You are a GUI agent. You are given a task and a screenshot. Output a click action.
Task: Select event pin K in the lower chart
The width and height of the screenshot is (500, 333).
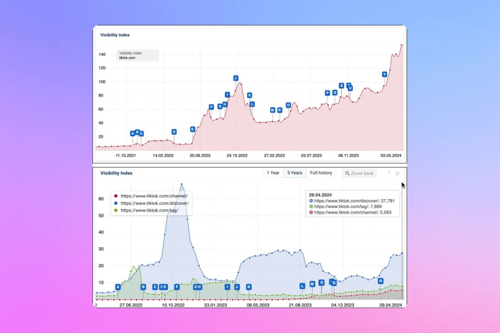249,287
